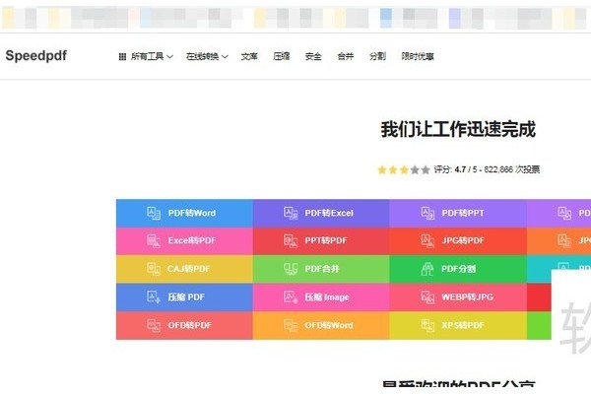Click the grid icon beside 所有工具
Viewport: 591px width, 394px height.
[x=122, y=57]
